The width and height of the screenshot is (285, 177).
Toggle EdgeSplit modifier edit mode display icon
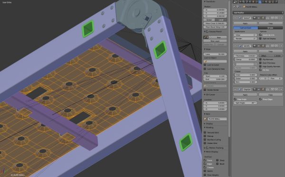(x=263, y=89)
